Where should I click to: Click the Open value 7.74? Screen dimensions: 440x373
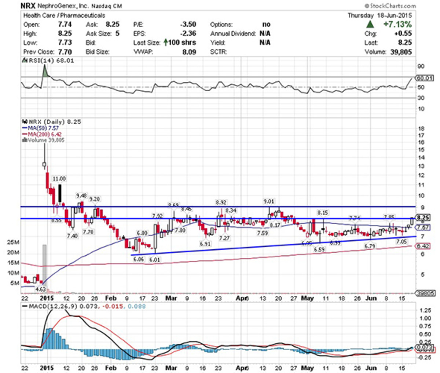click(x=65, y=25)
